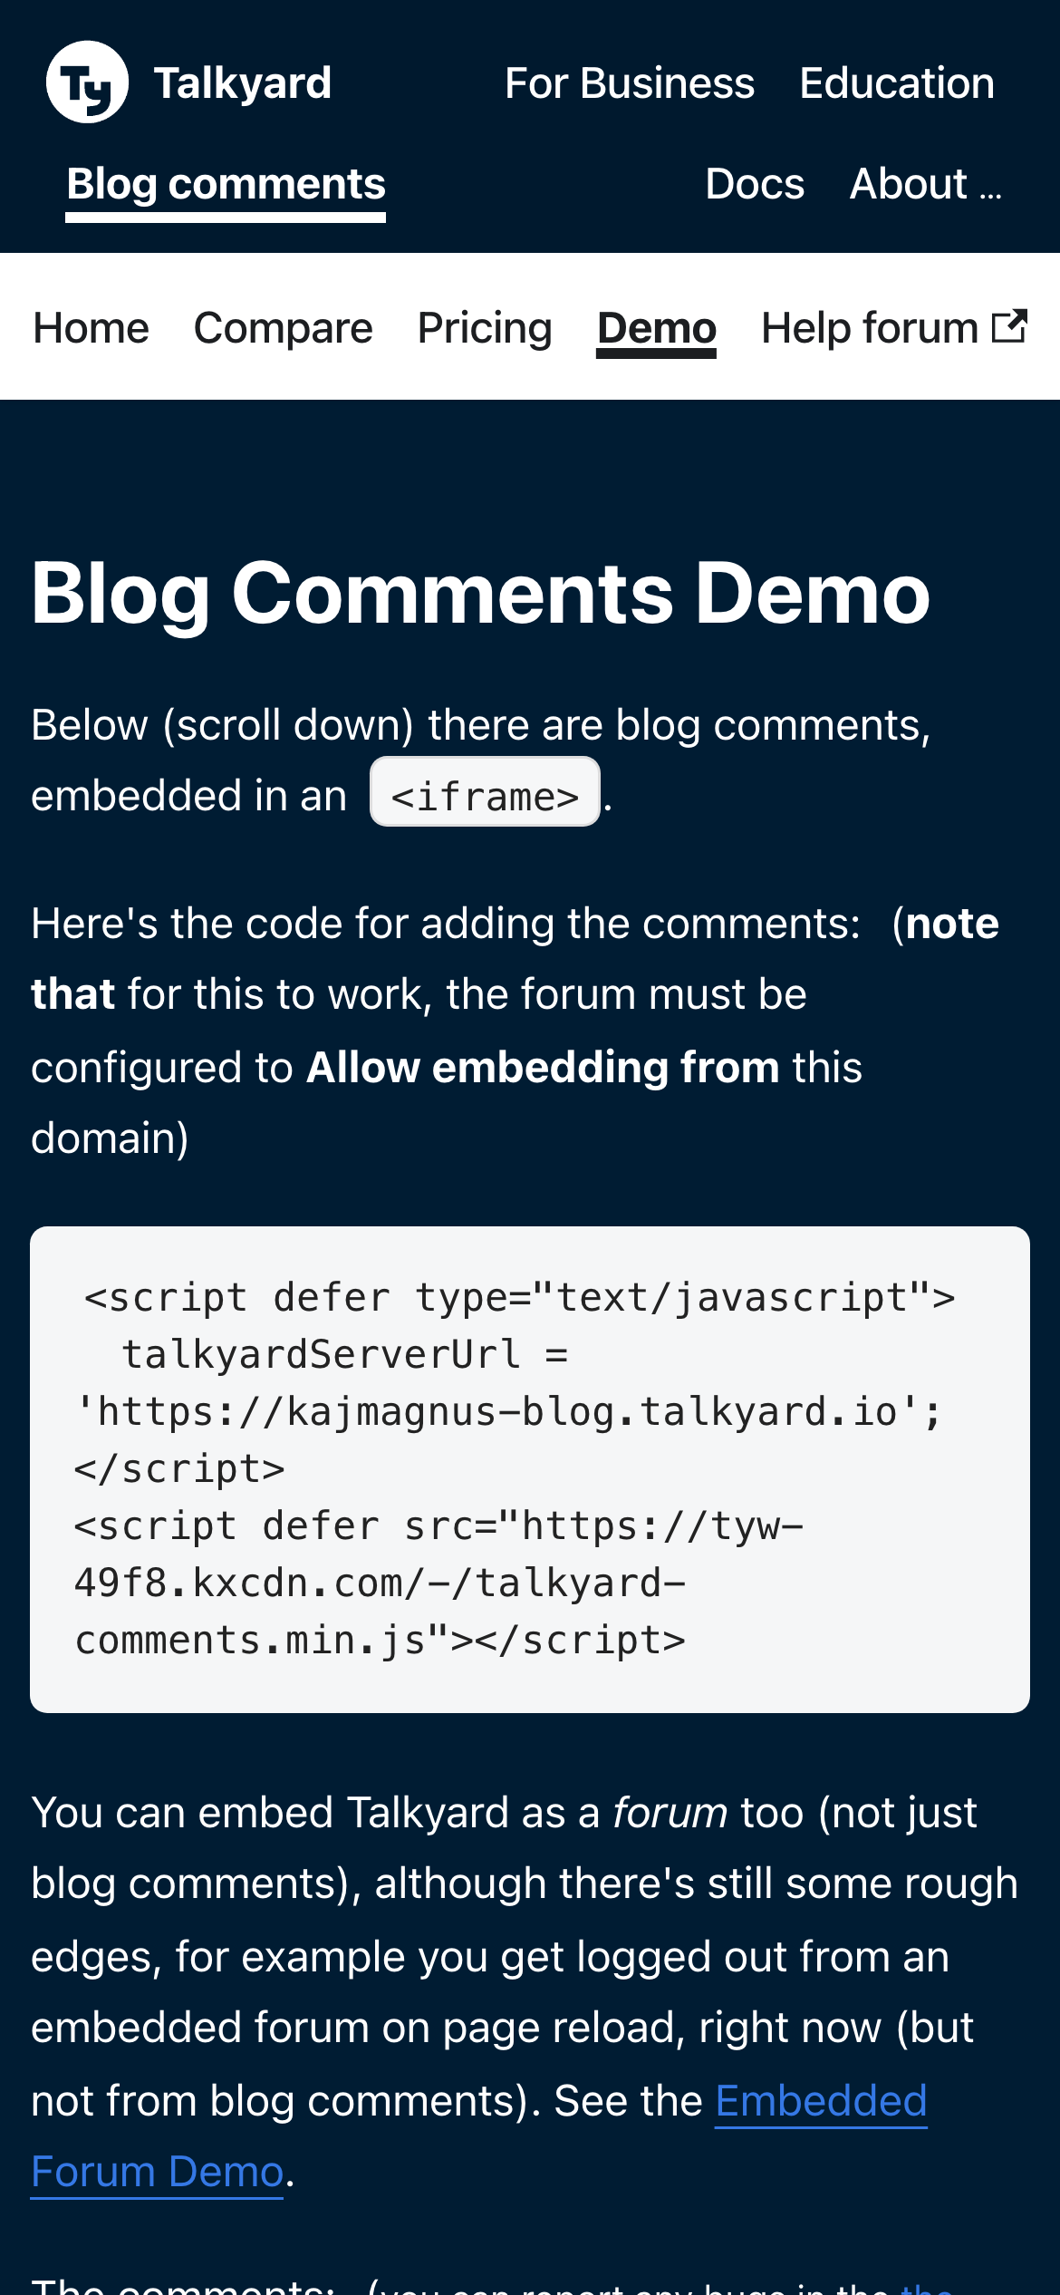The width and height of the screenshot is (1060, 2295).
Task: Open the Docs page
Action: [x=754, y=184]
